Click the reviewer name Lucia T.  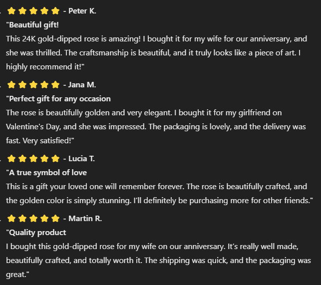point(81,158)
